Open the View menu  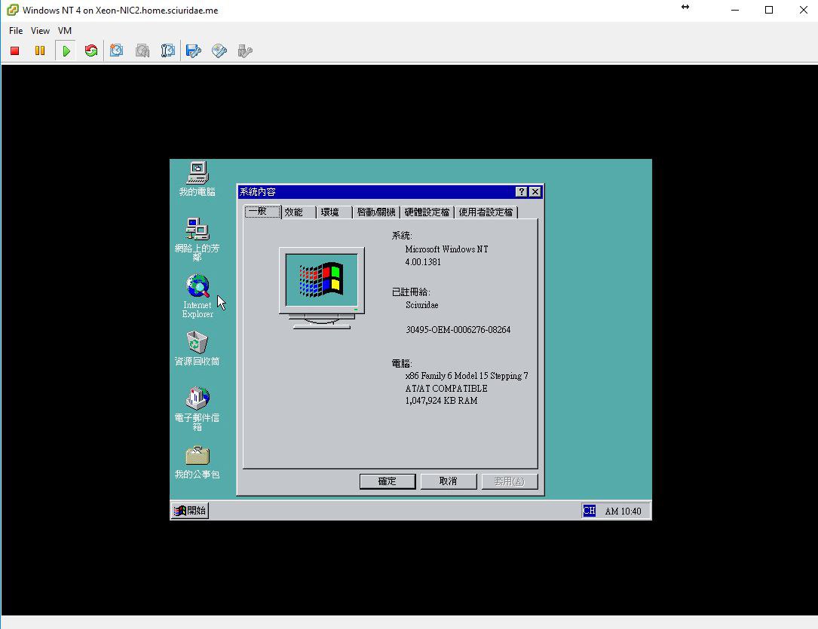coord(40,31)
